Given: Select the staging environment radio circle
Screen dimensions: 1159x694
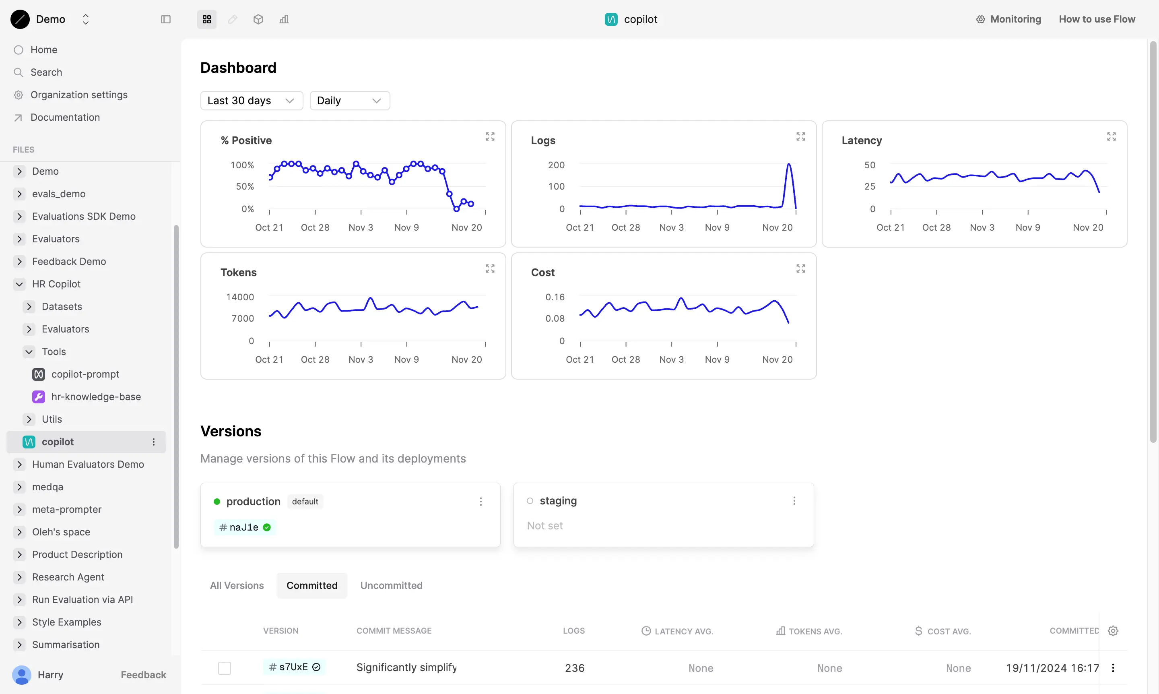Looking at the screenshot, I should point(529,500).
